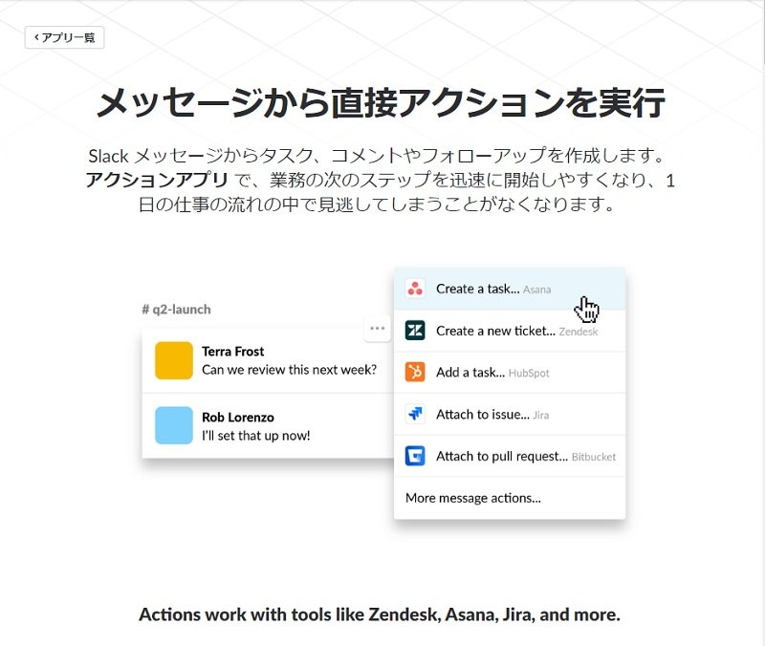Click the Terra Frost name

pos(232,352)
